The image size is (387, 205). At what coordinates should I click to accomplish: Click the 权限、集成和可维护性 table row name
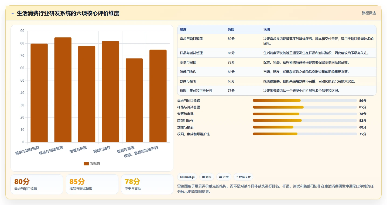click(x=196, y=91)
